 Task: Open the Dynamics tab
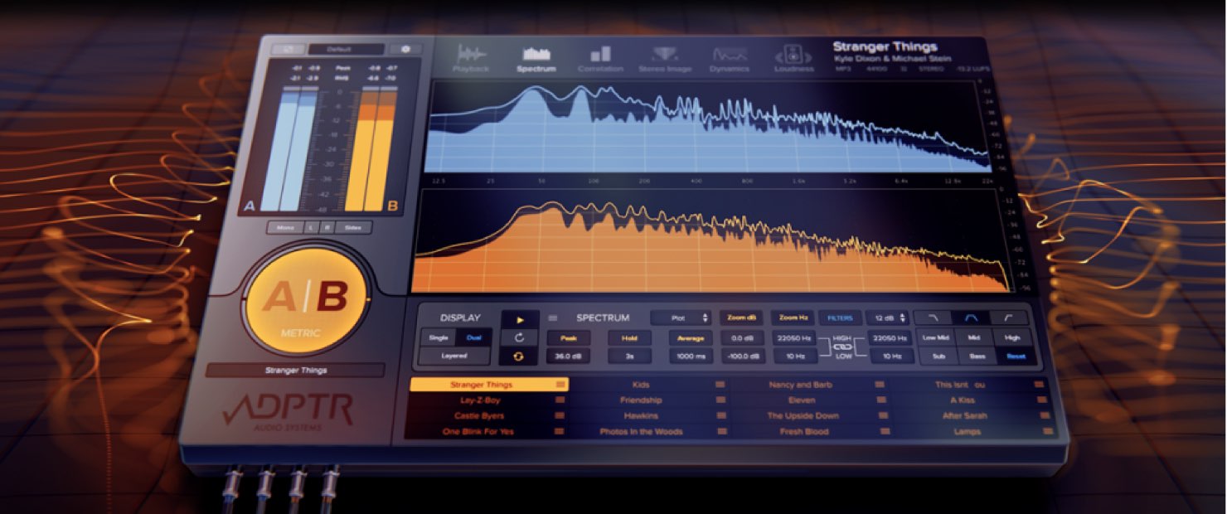pos(729,59)
